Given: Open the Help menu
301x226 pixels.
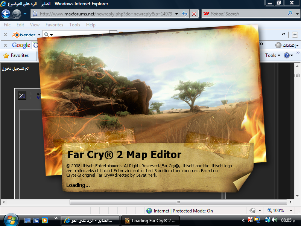Looking at the screenshot, I should point(91,25).
